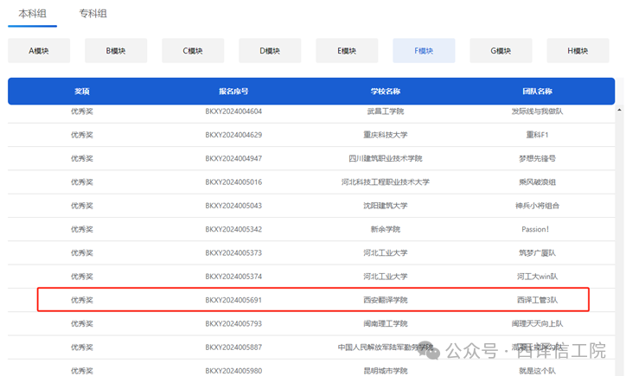The image size is (626, 376).
Task: Click the 学校名称 column header
Action: (x=385, y=91)
